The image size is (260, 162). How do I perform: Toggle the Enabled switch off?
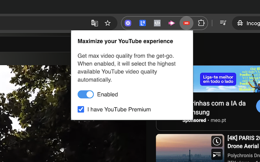click(x=86, y=94)
